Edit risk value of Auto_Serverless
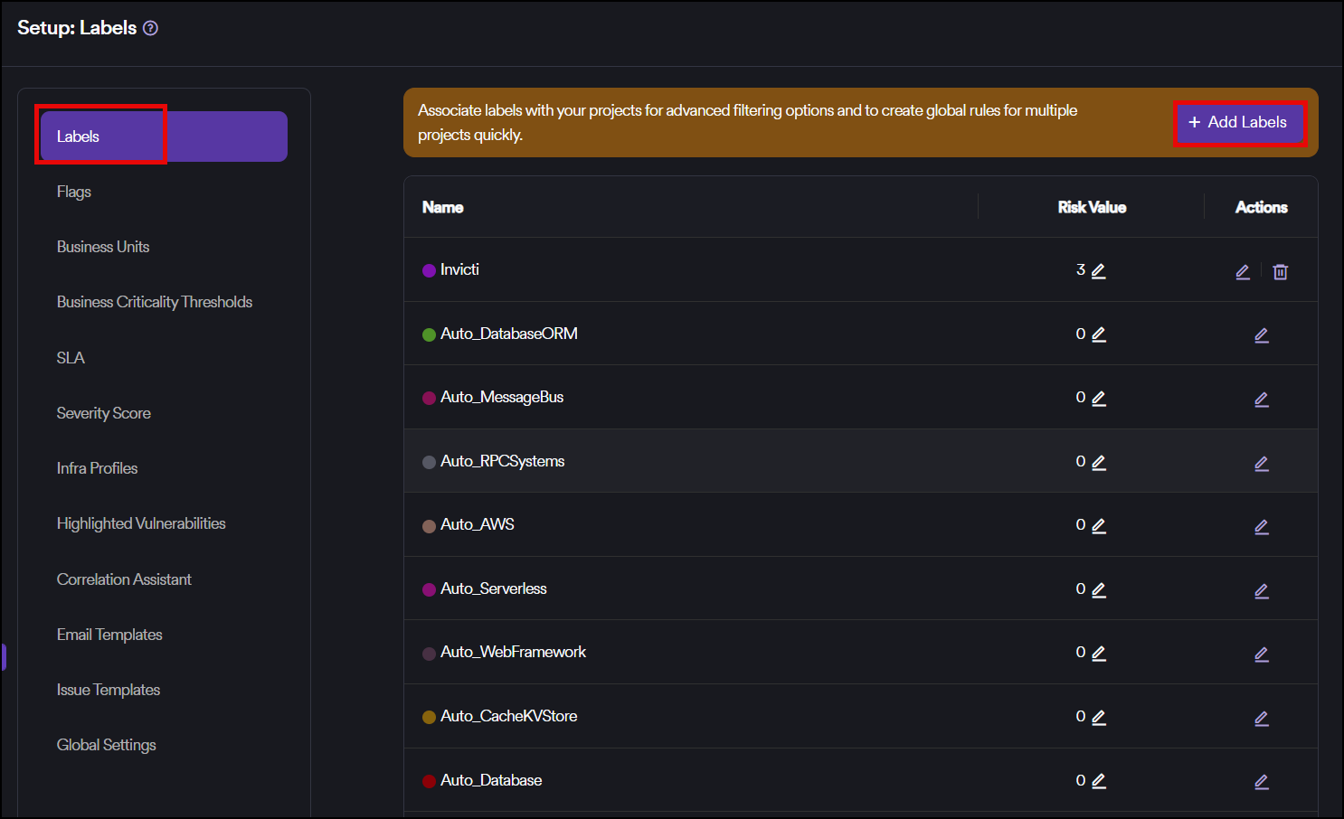The height and width of the screenshot is (819, 1344). click(1099, 589)
